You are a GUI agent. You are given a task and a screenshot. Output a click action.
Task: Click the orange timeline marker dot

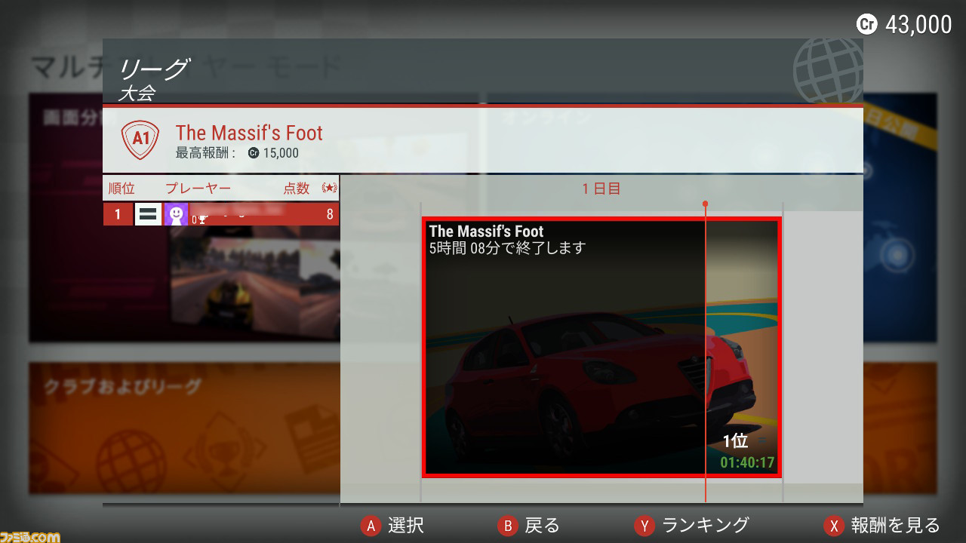coord(705,204)
